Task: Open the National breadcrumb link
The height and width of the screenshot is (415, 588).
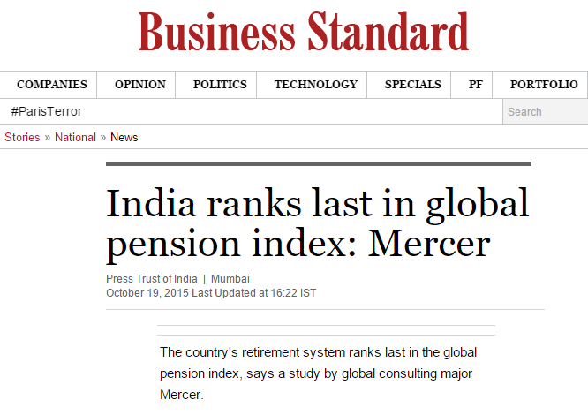Action: pyautogui.click(x=75, y=137)
